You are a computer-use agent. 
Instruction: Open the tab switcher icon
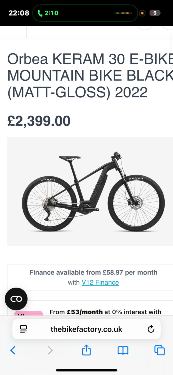point(159,350)
